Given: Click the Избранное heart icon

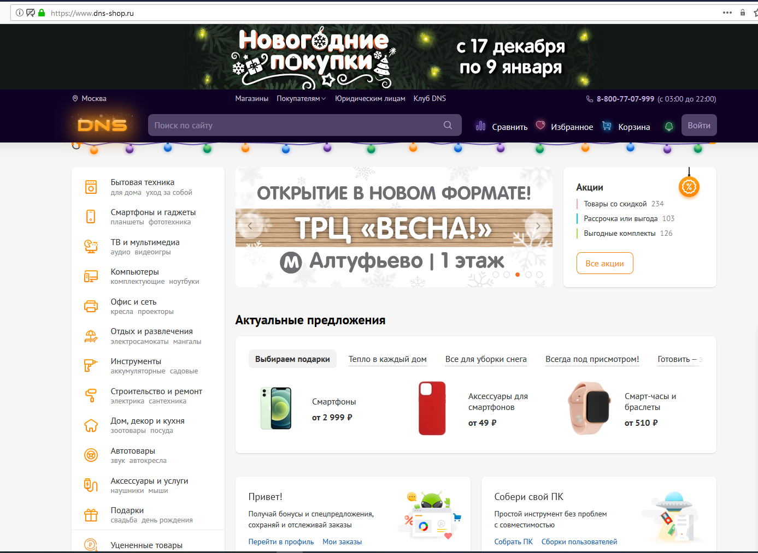Looking at the screenshot, I should coord(540,125).
